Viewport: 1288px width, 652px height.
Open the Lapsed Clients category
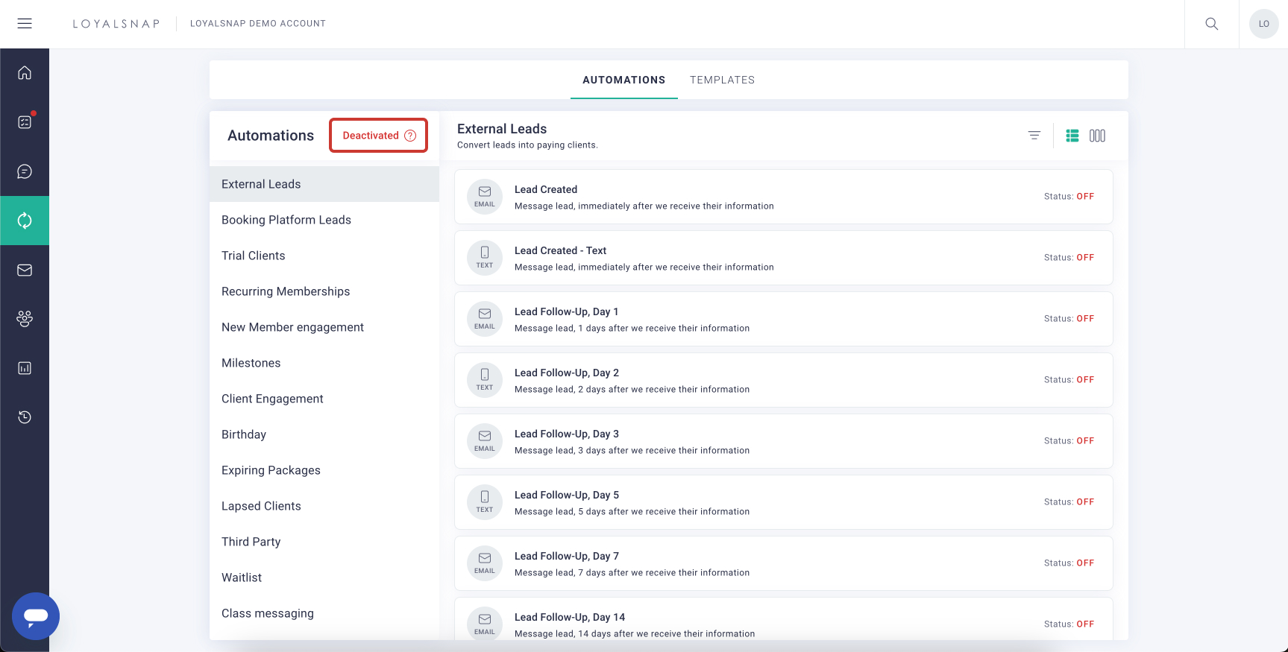[261, 506]
